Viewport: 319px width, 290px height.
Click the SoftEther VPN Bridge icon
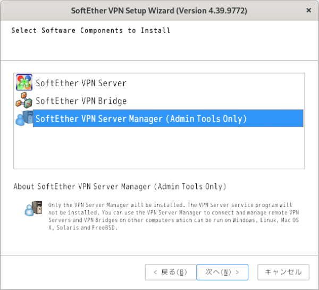tap(24, 100)
